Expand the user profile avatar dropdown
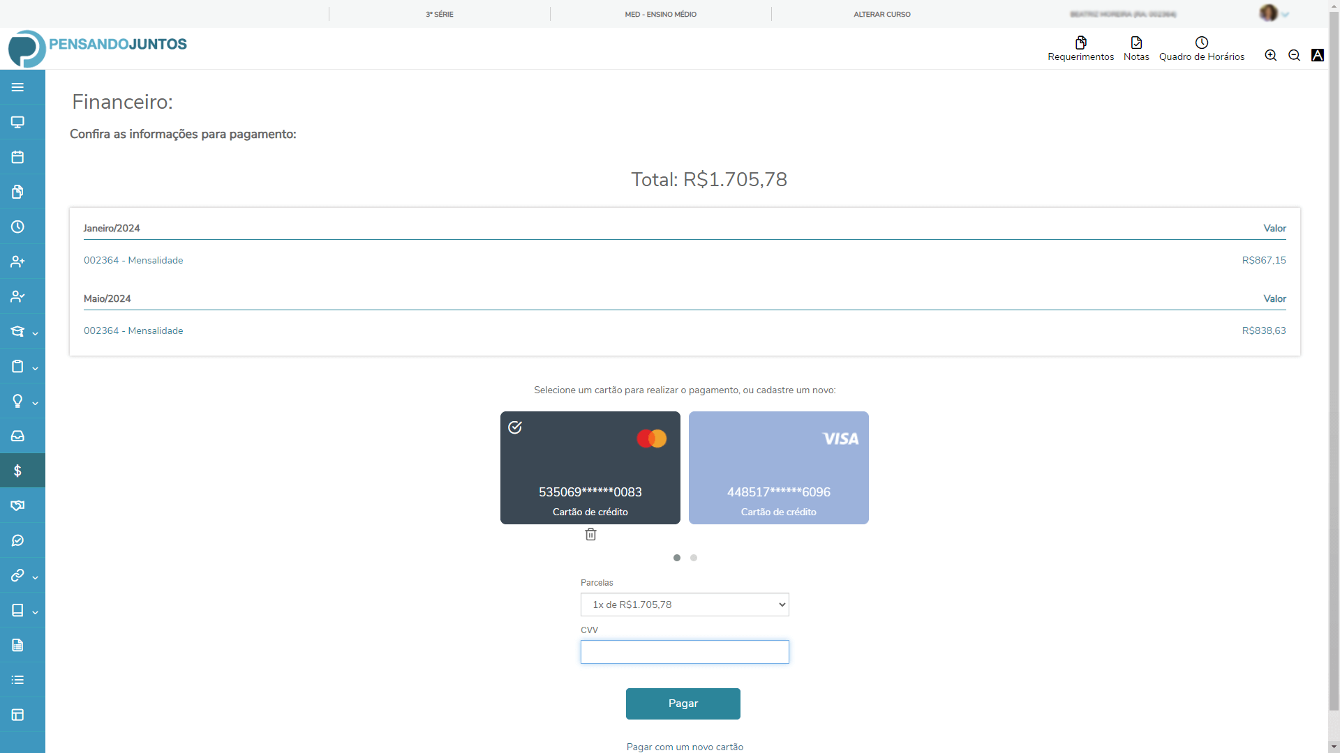Image resolution: width=1340 pixels, height=753 pixels. [x=1274, y=13]
